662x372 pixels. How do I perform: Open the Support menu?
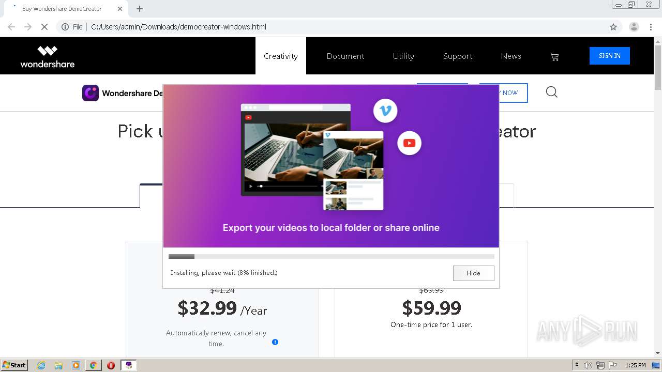coord(458,56)
